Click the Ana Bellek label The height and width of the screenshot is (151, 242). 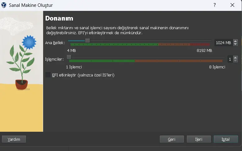tap(55, 43)
